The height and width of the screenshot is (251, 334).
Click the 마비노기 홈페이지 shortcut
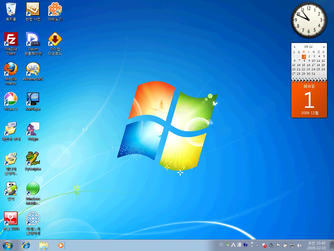(33, 223)
